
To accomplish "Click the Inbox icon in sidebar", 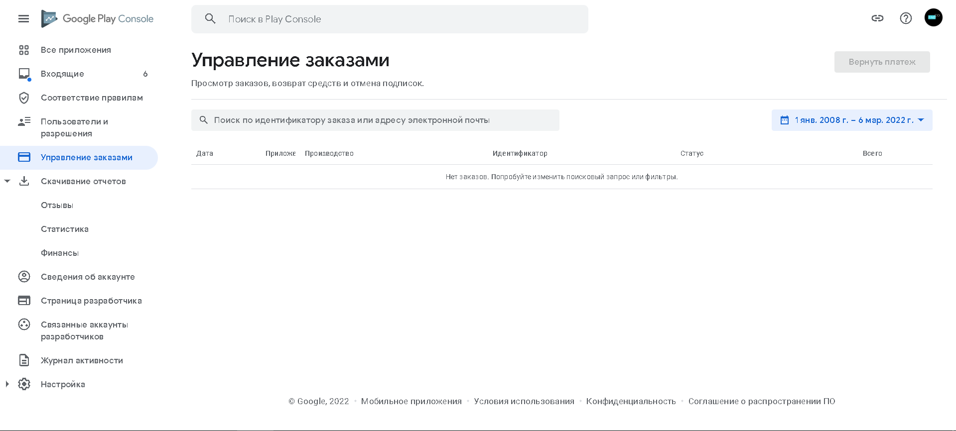I will coord(24,74).
